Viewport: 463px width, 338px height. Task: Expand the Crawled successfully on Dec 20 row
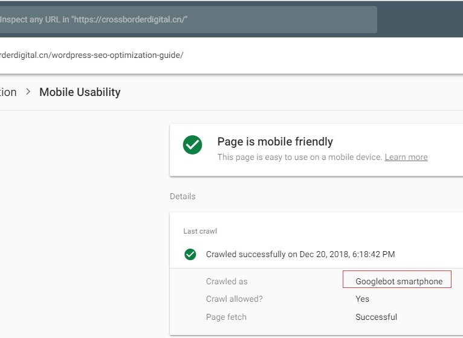click(300, 254)
